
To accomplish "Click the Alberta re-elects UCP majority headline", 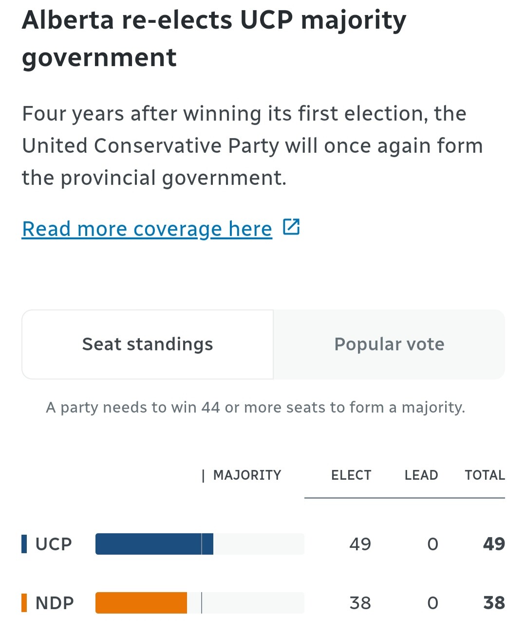I will 214,39.
